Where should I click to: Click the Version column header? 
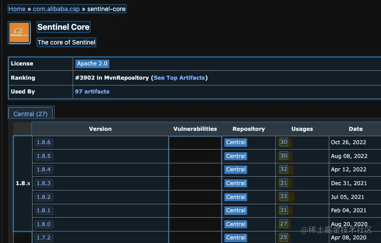pos(100,129)
